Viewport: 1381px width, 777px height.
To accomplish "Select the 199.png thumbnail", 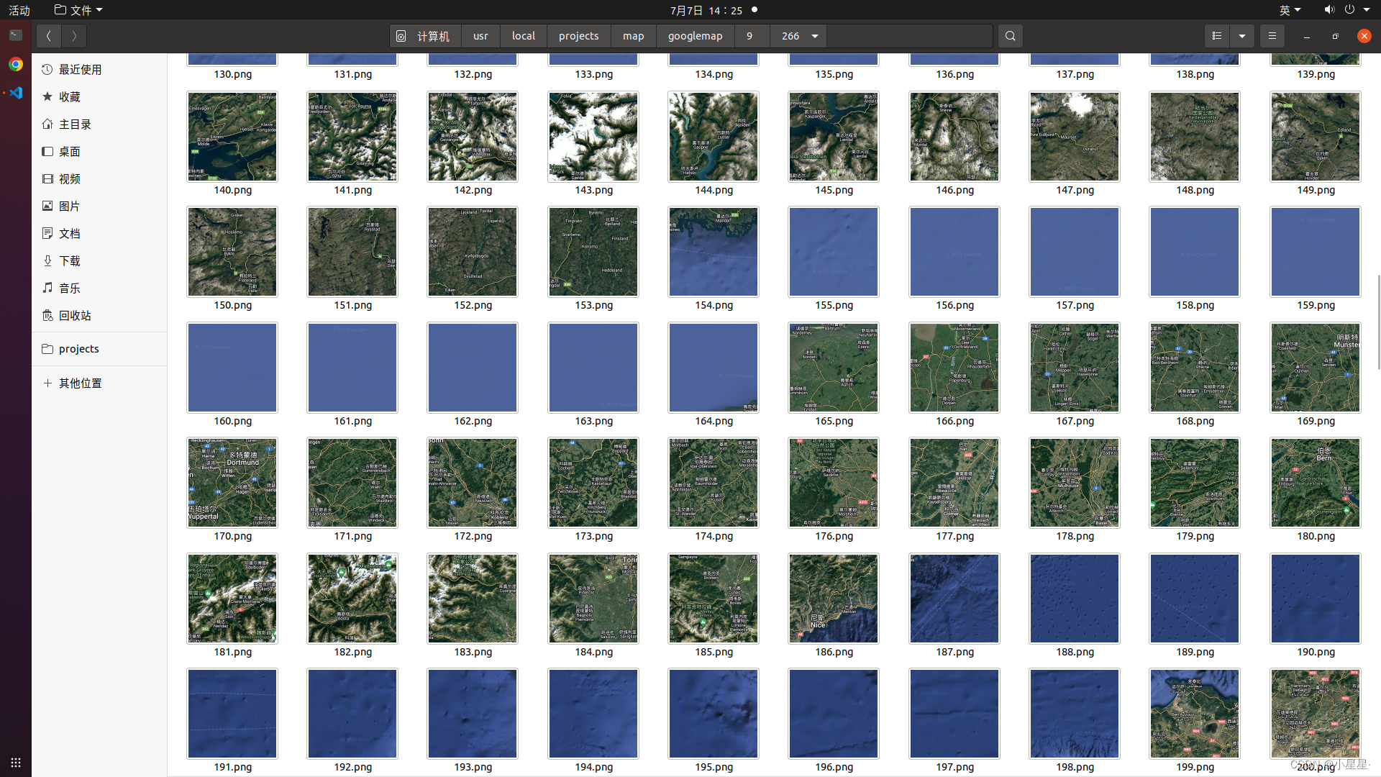I will point(1194,714).
